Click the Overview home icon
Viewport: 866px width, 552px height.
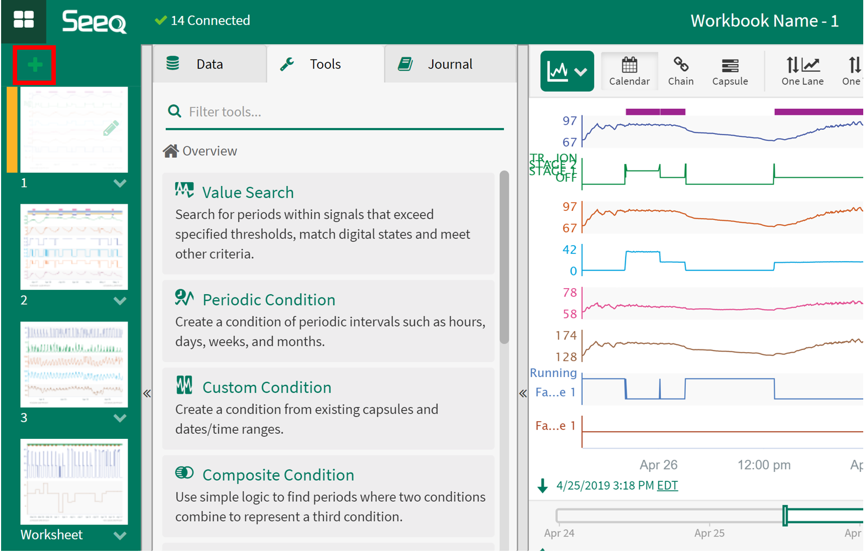(171, 151)
